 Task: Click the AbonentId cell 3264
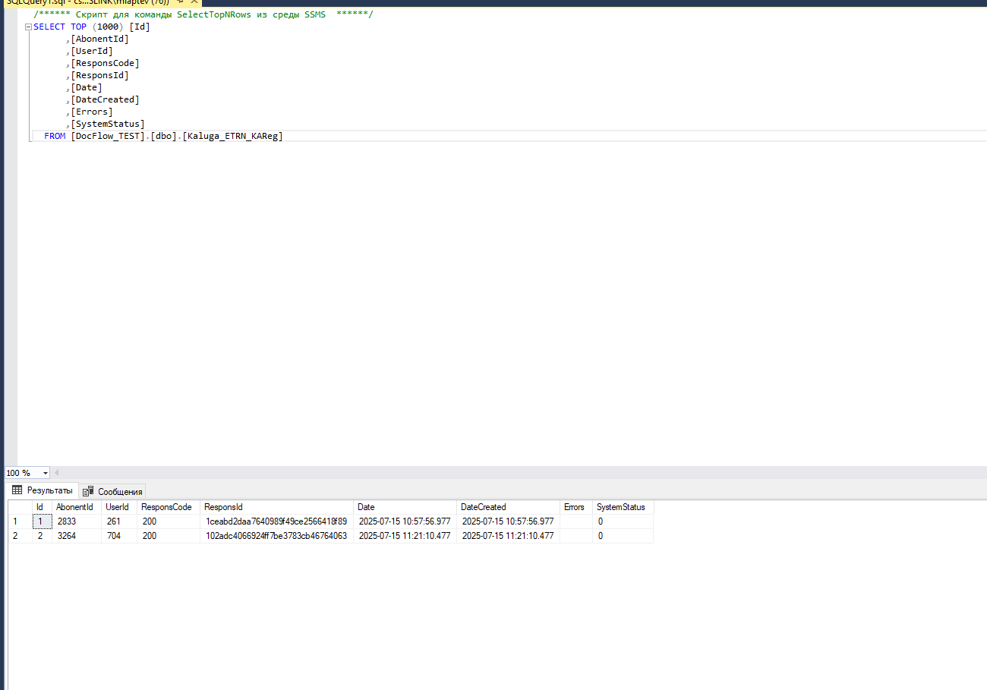point(77,536)
